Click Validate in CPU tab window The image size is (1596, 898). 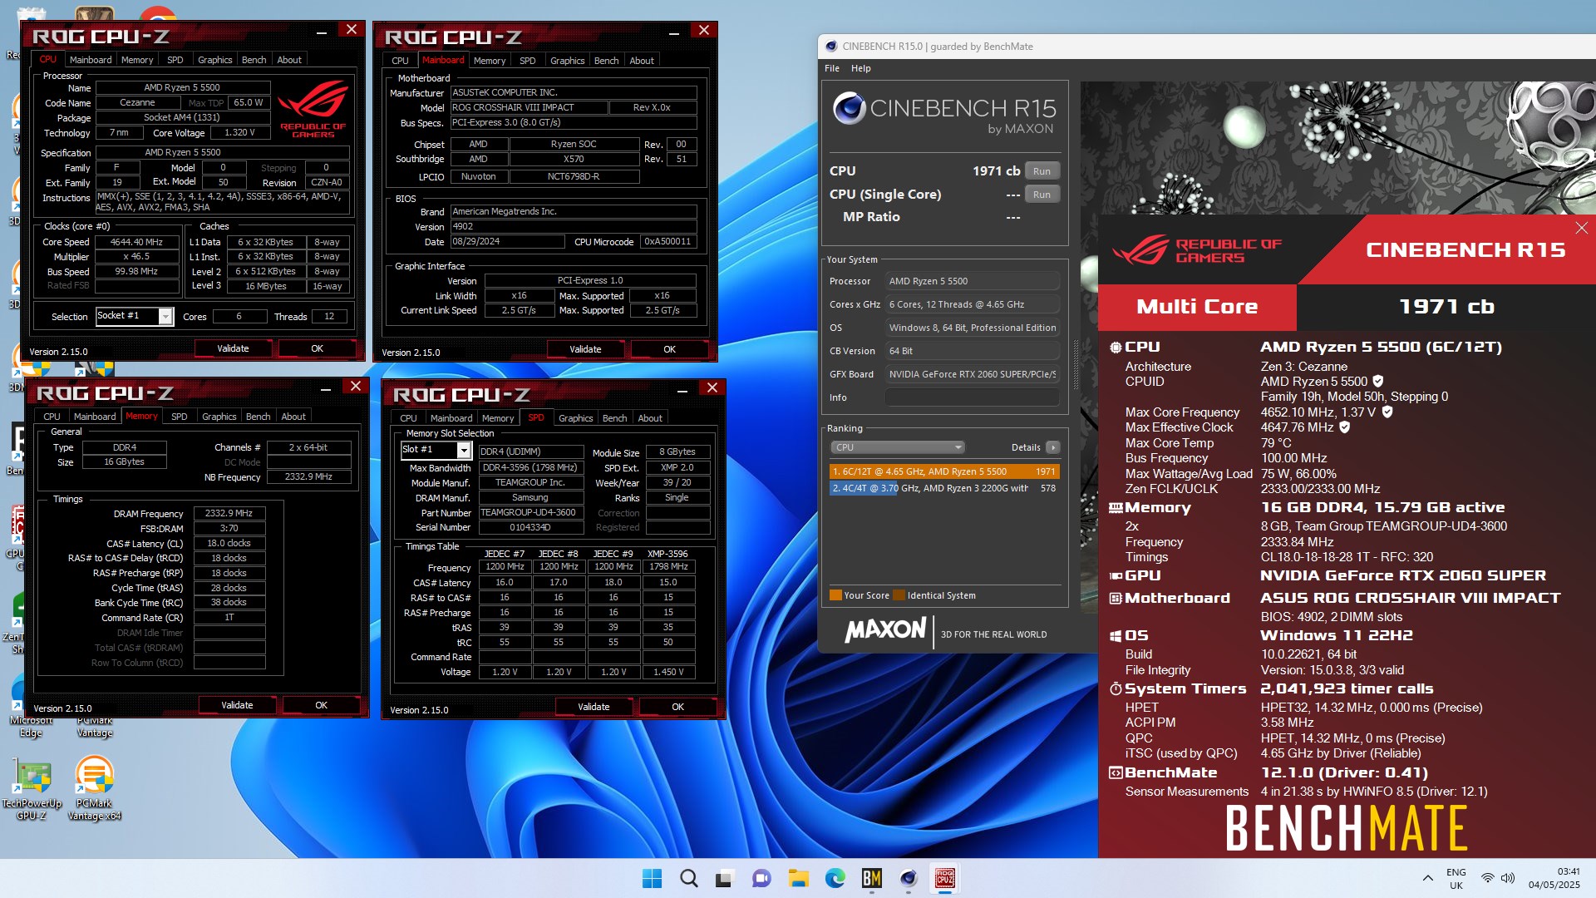tap(233, 348)
